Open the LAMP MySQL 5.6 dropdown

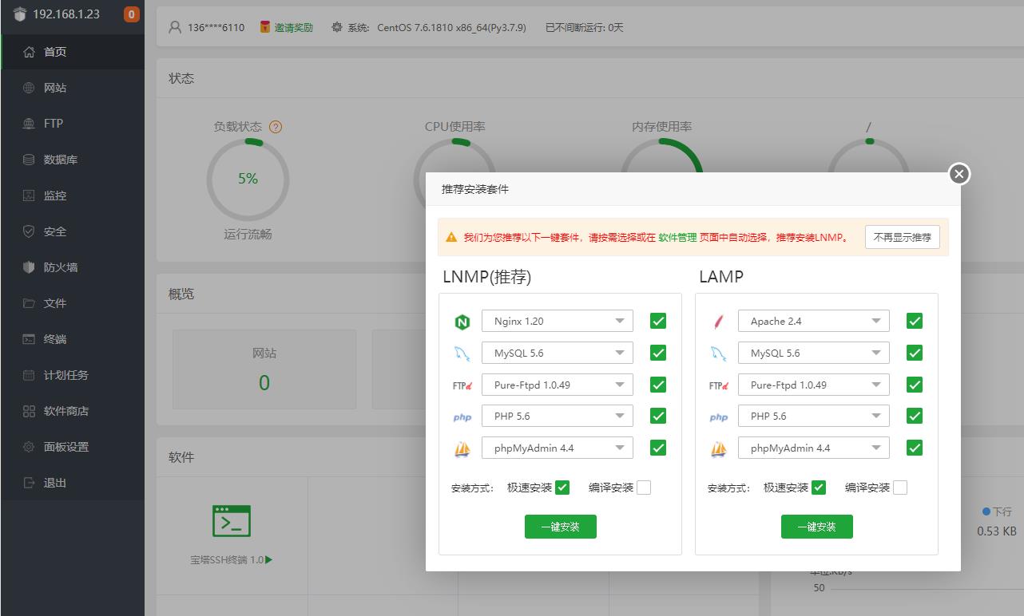[x=814, y=353]
